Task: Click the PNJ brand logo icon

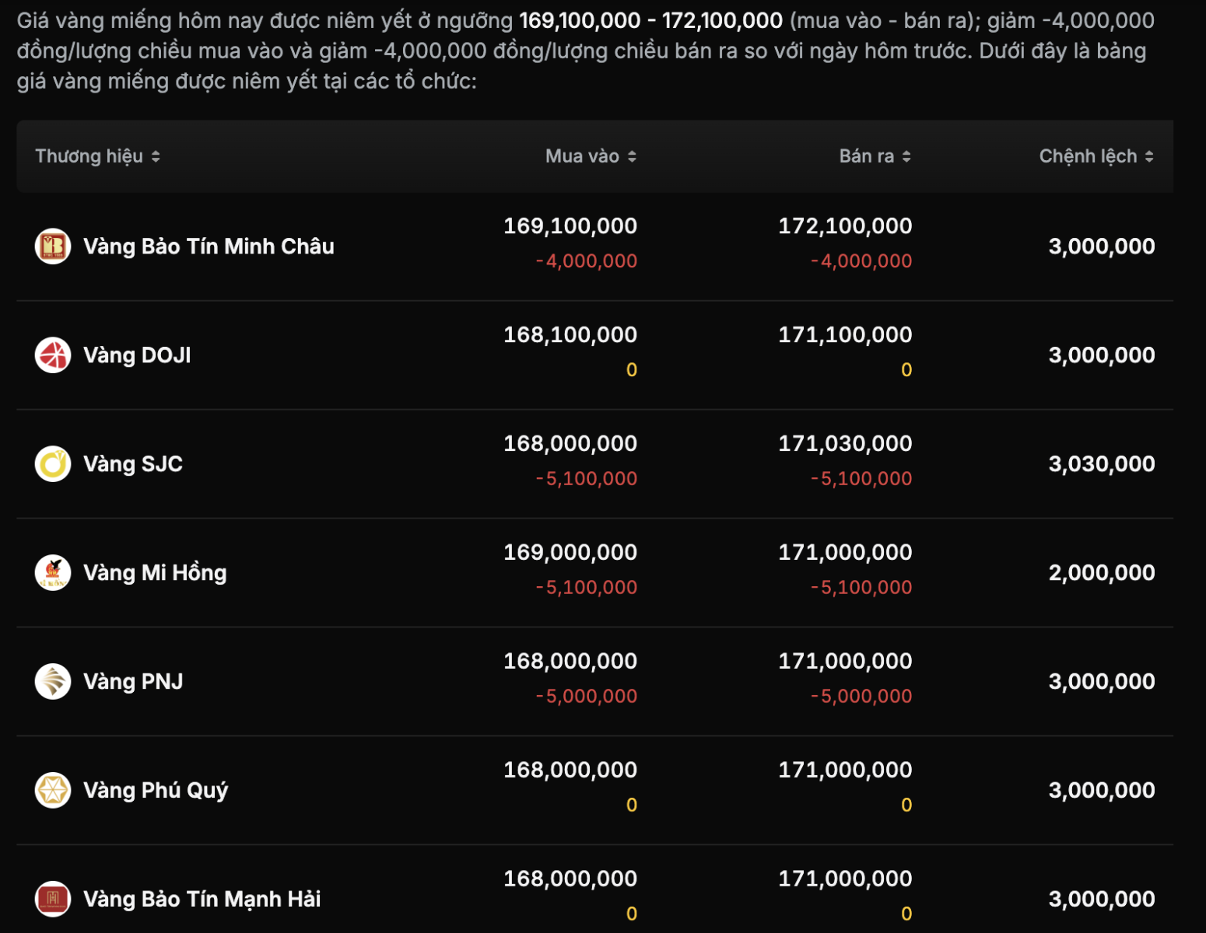Action: click(53, 682)
